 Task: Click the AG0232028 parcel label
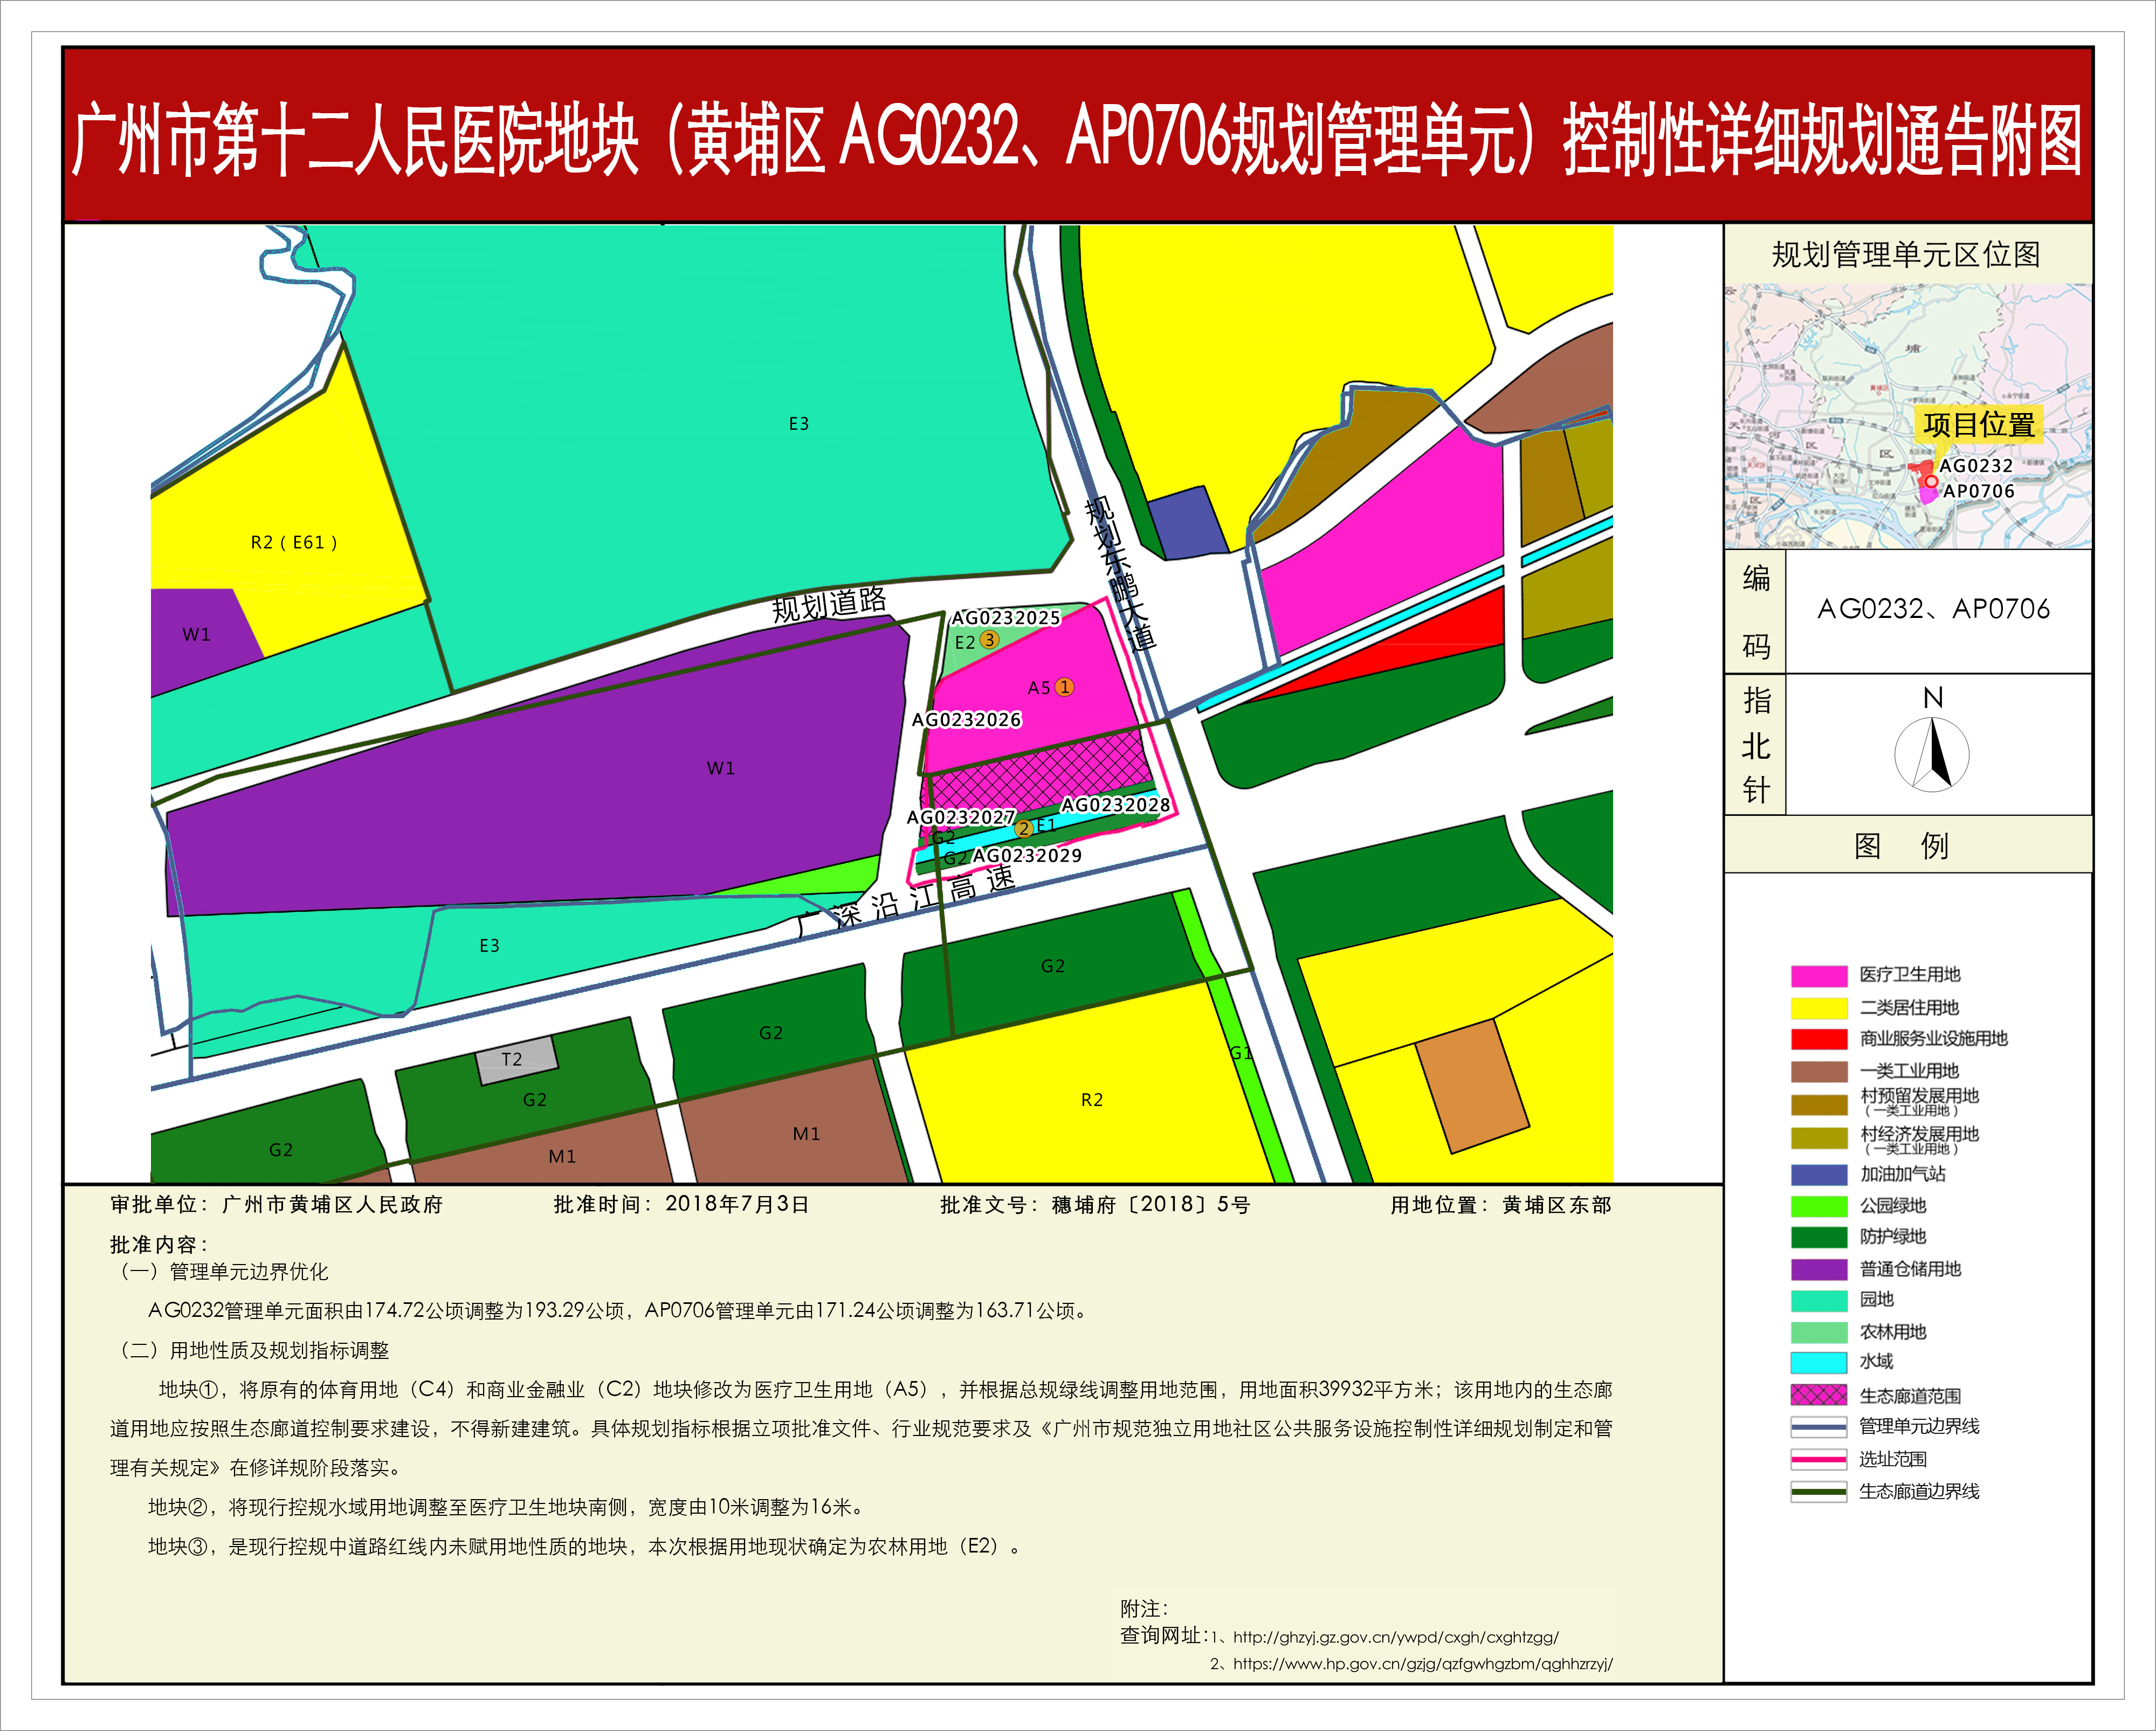click(x=1115, y=805)
